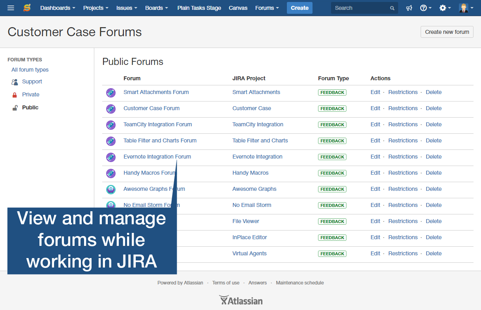This screenshot has height=310, width=481.
Task: Open the File Viewer project link
Action: (246, 221)
